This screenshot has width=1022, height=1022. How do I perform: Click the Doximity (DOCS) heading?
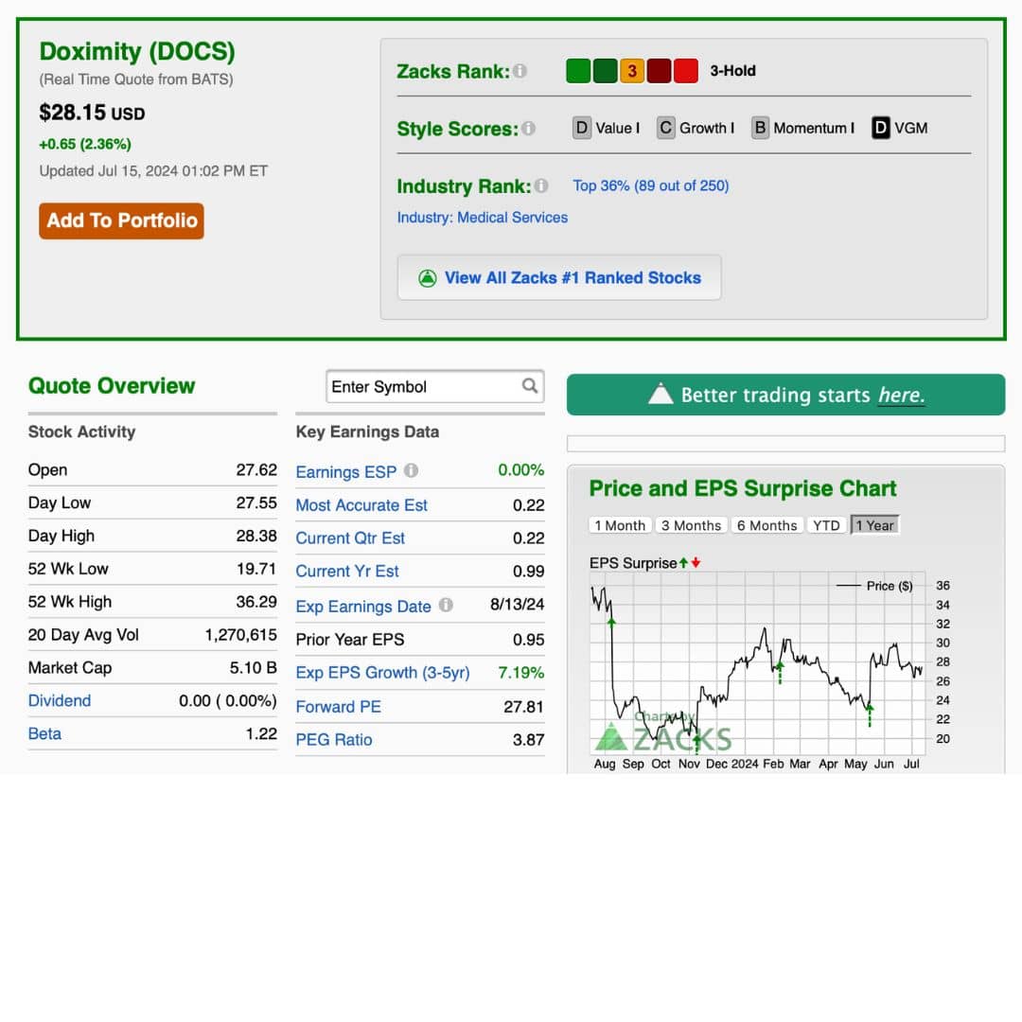pos(137,51)
